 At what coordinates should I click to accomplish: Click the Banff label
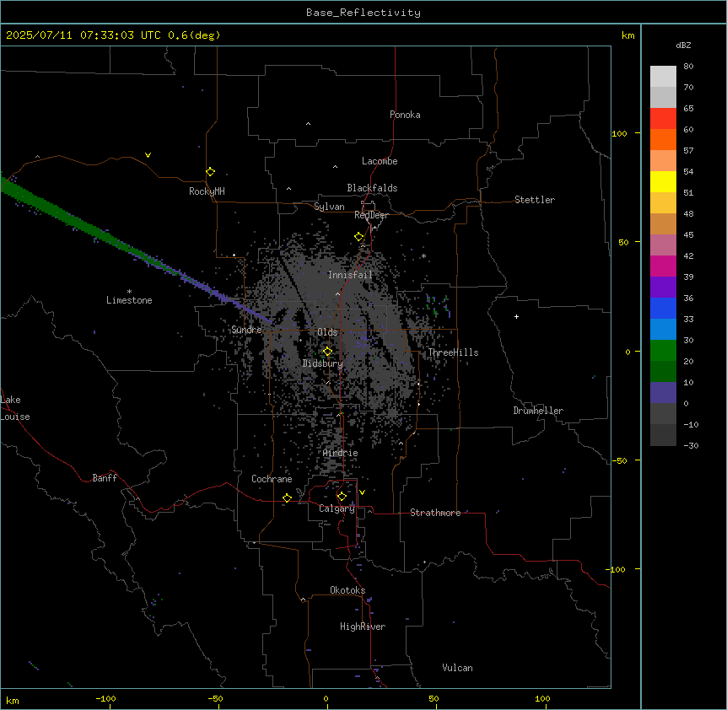(105, 478)
